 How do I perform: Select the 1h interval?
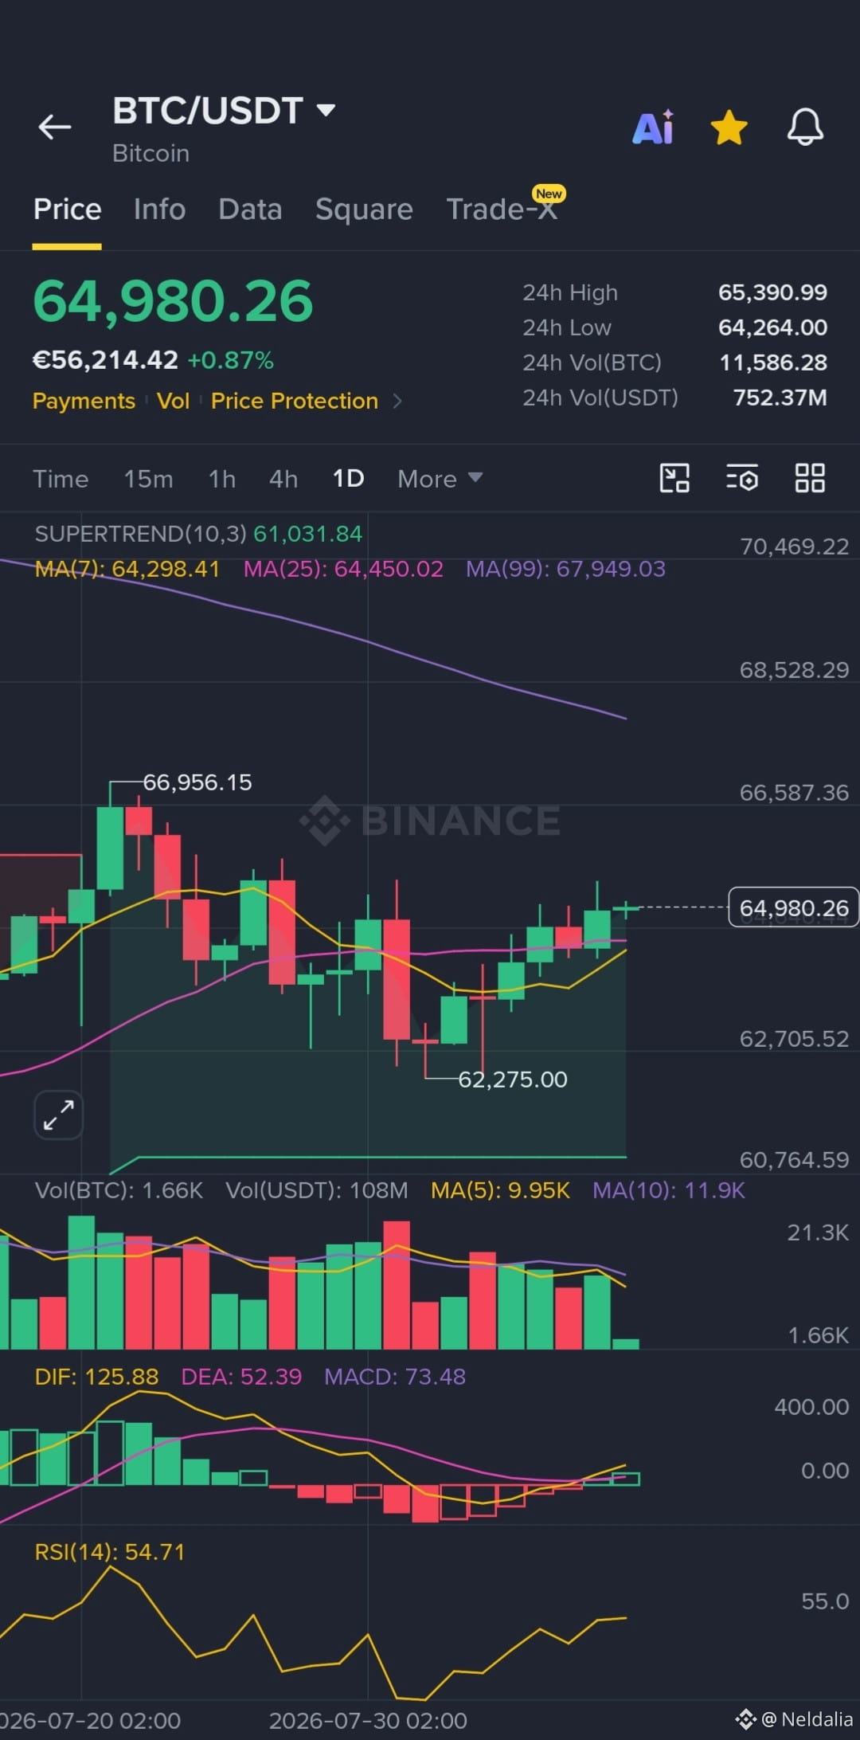coord(221,479)
